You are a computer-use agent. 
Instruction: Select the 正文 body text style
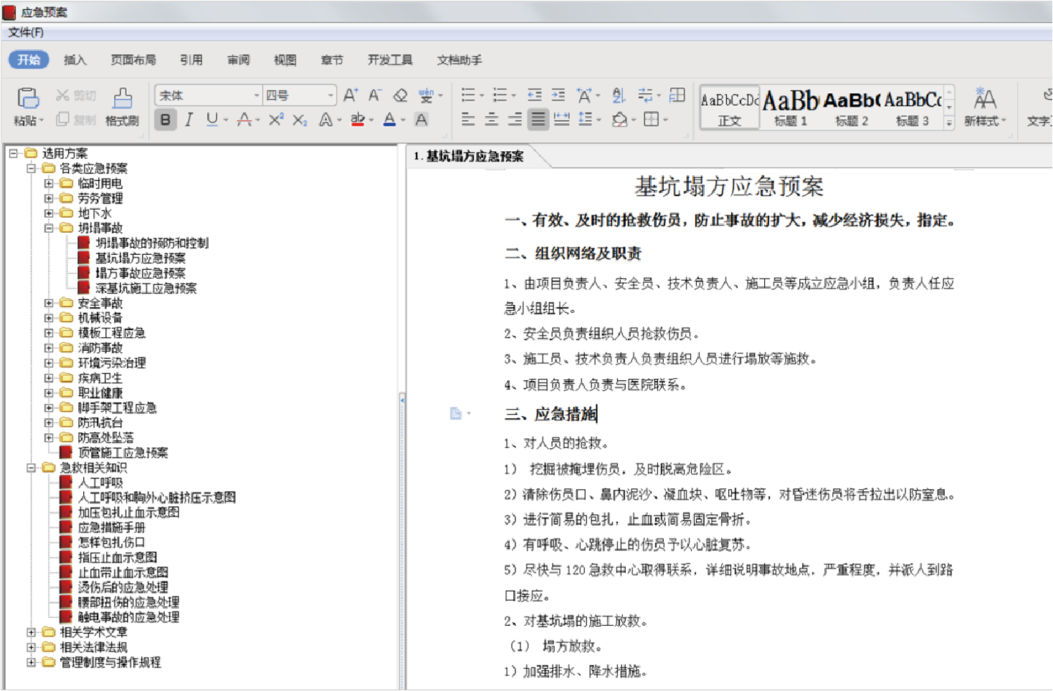coord(730,108)
